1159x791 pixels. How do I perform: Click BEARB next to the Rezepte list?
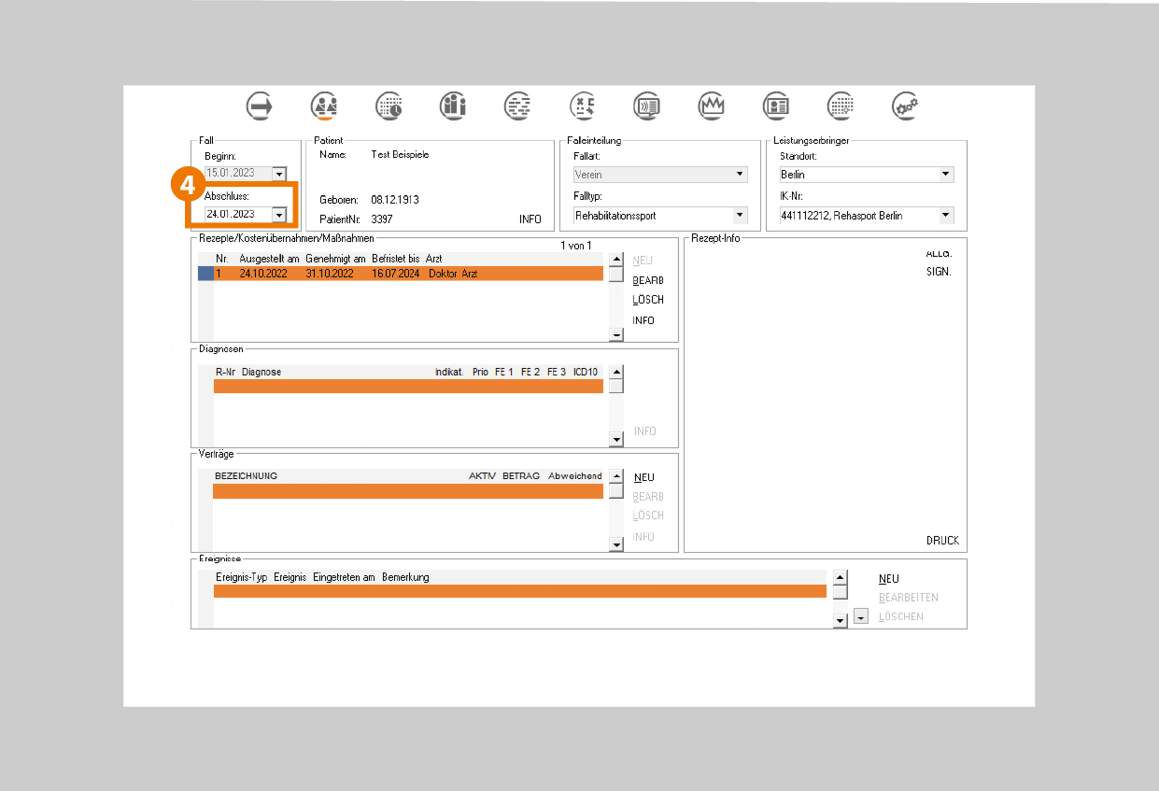pyautogui.click(x=648, y=280)
